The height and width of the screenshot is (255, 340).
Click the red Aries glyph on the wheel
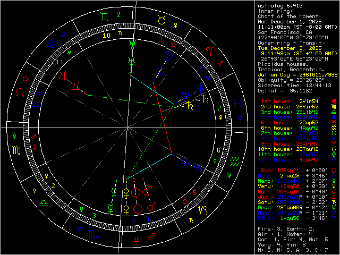tap(211, 52)
